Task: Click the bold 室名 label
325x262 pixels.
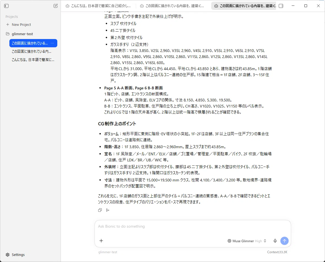Action: tap(108, 154)
